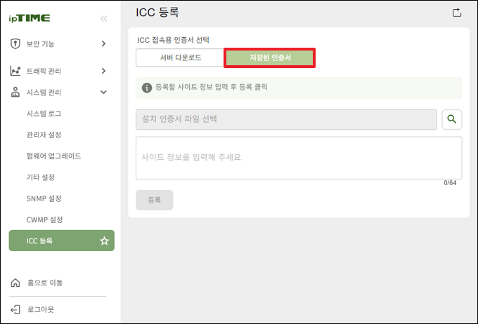Open SNMP 설정 menu item
This screenshot has width=478, height=324.
(44, 198)
